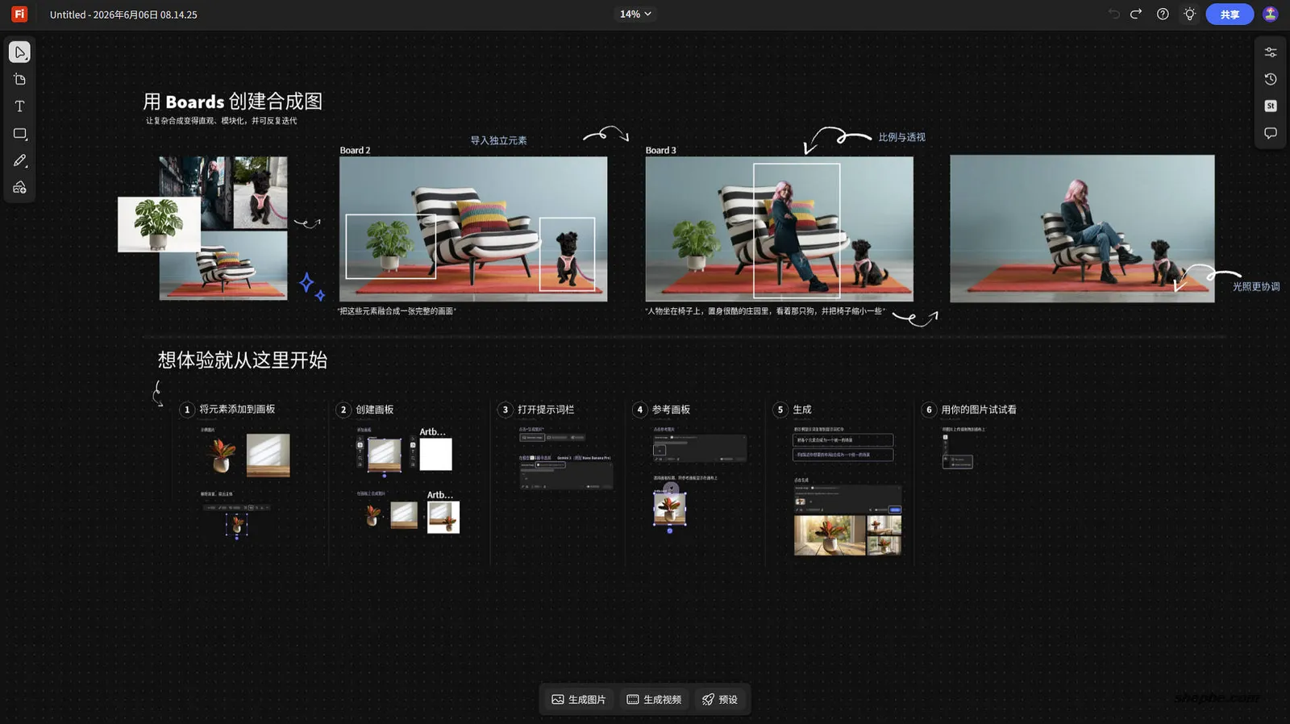
Task: Click the 用 Boards 创建合成图 heading
Action: point(233,102)
